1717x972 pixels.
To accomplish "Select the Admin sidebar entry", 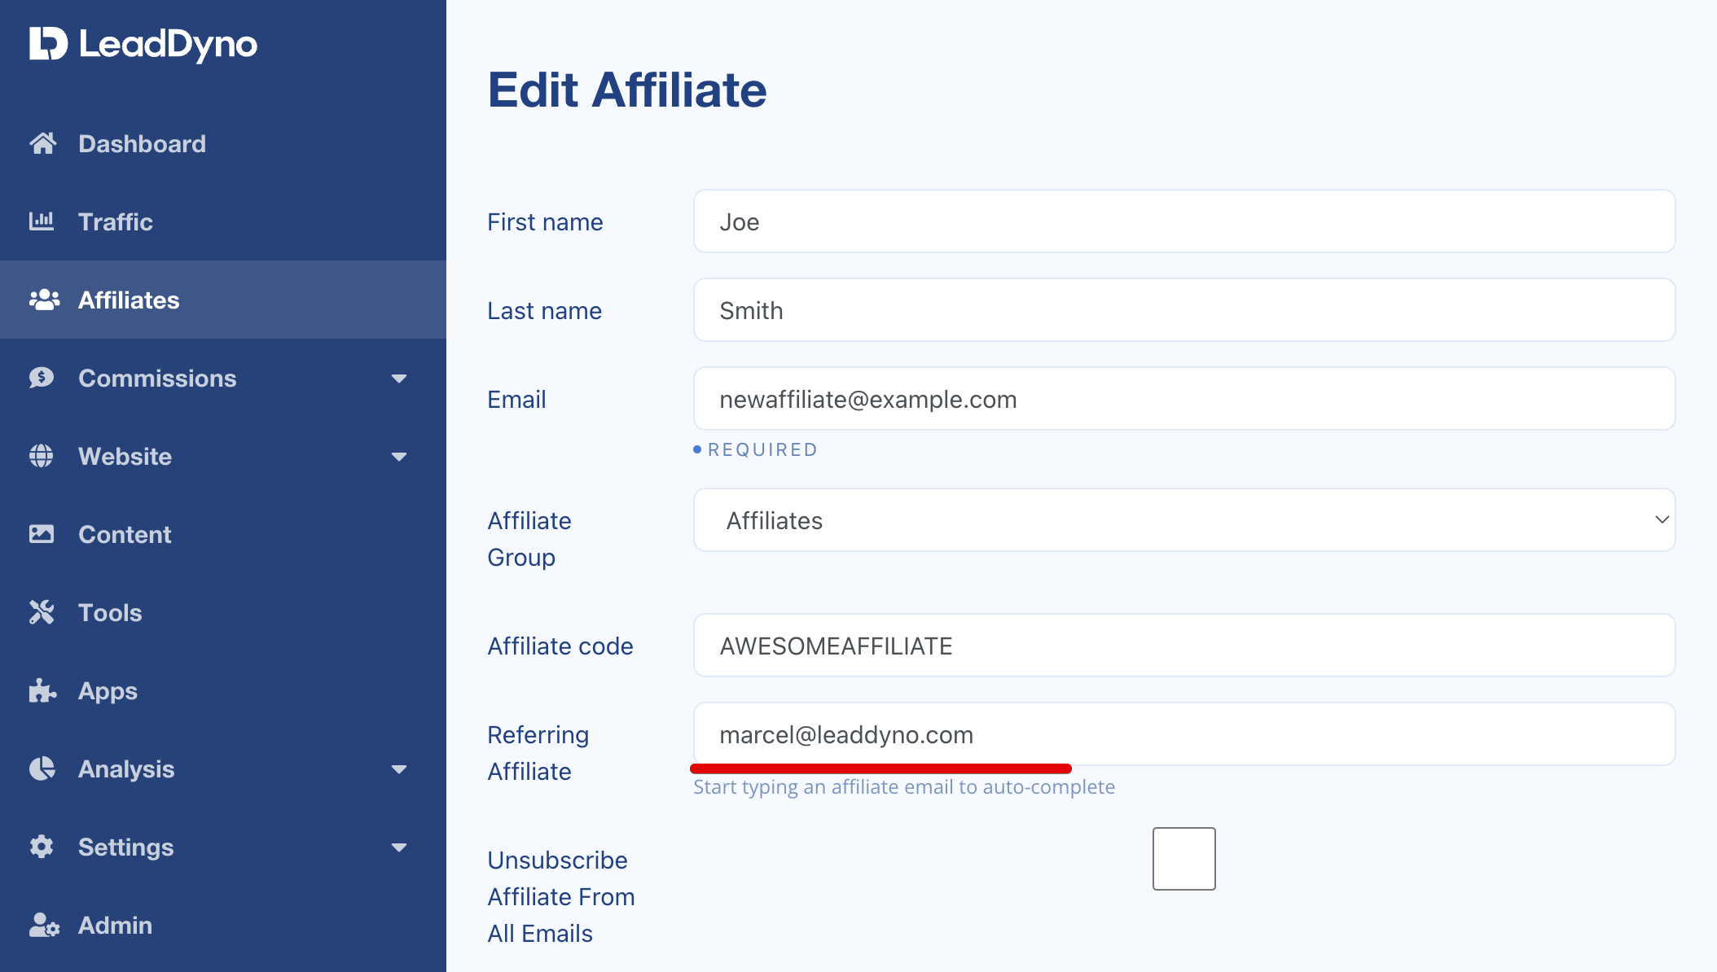I will point(115,925).
